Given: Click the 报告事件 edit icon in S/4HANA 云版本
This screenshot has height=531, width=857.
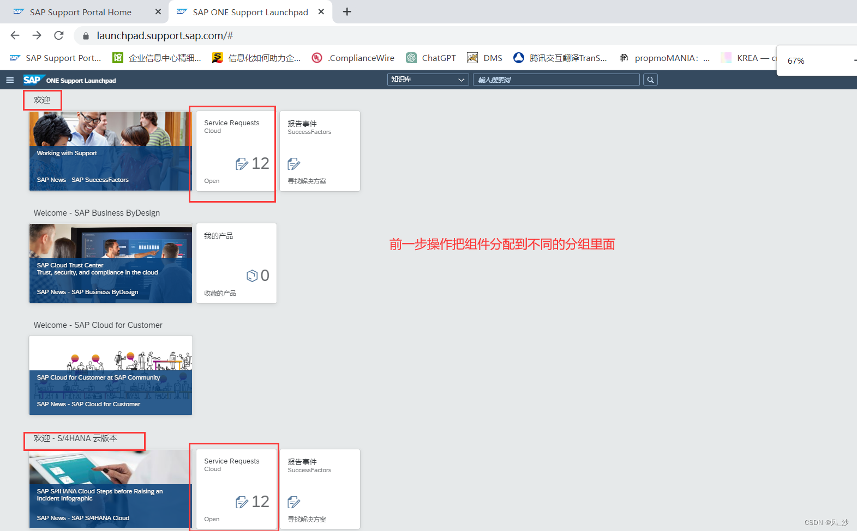Looking at the screenshot, I should pos(293,502).
